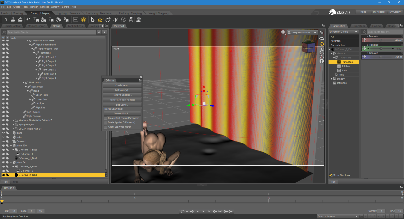
Task: Activate the Universal tool icon
Action: (x=100, y=20)
